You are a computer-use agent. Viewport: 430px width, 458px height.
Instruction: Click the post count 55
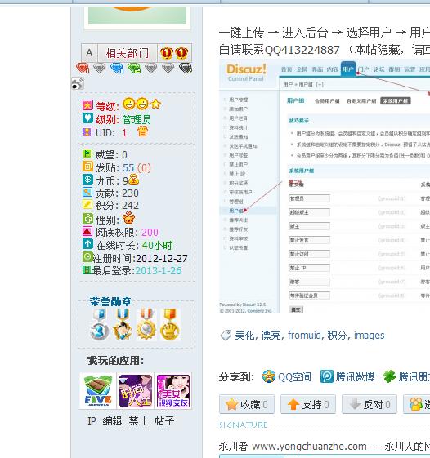tap(128, 167)
